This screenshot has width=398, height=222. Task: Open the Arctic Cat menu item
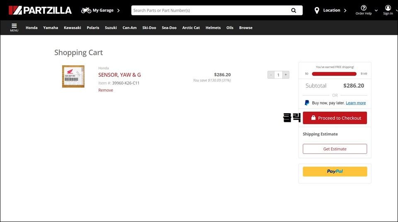pos(191,28)
